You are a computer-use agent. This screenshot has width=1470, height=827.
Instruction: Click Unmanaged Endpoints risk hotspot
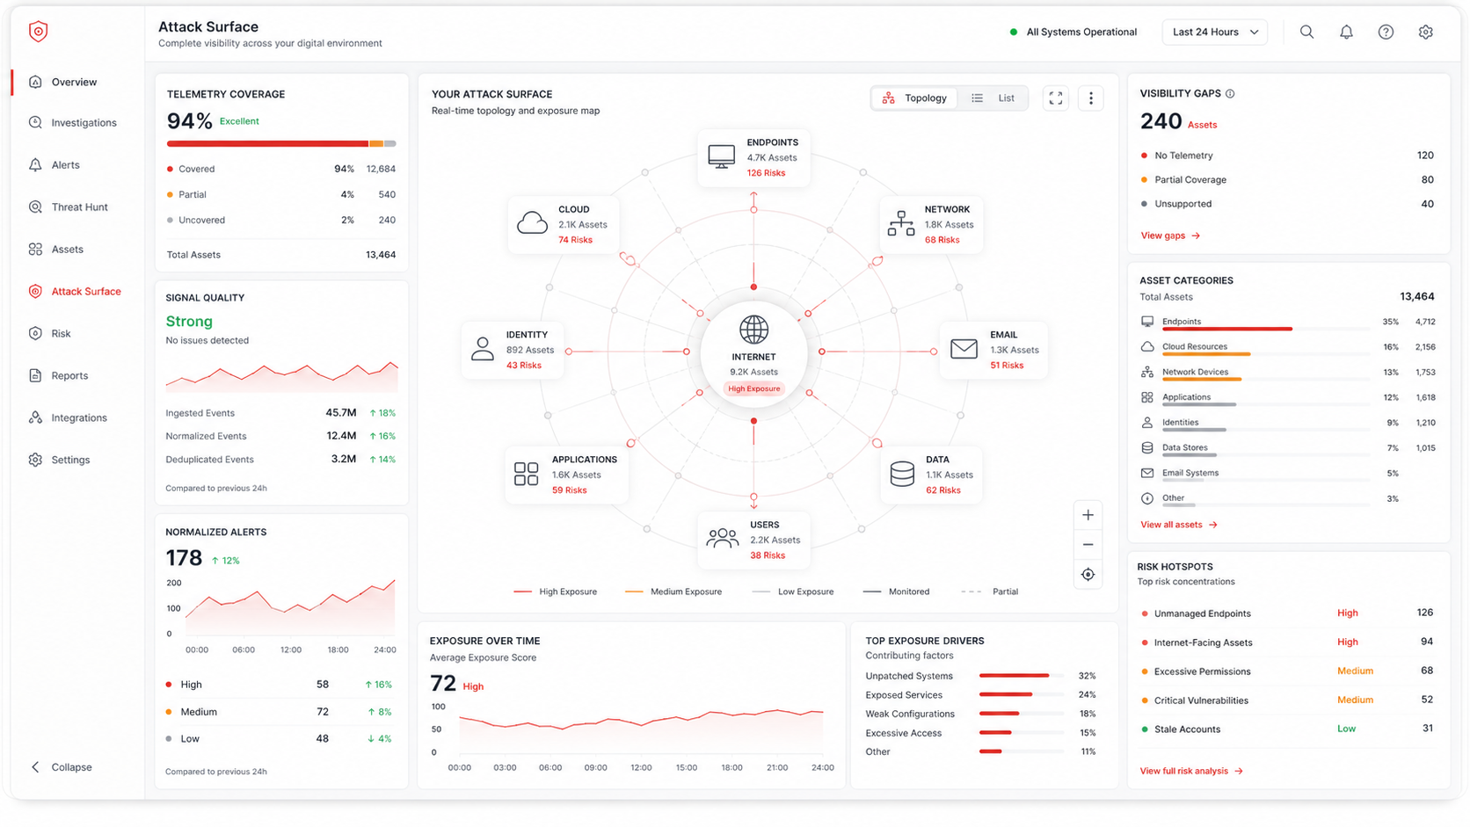tap(1287, 613)
